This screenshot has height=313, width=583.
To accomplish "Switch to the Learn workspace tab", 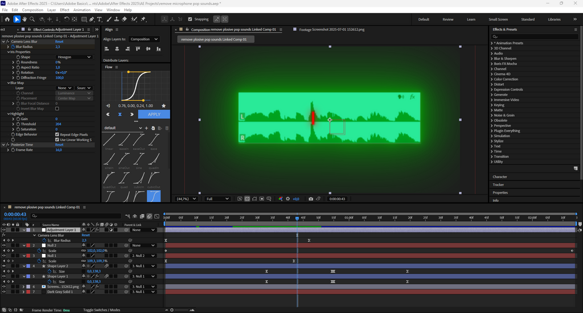I will [x=471, y=19].
